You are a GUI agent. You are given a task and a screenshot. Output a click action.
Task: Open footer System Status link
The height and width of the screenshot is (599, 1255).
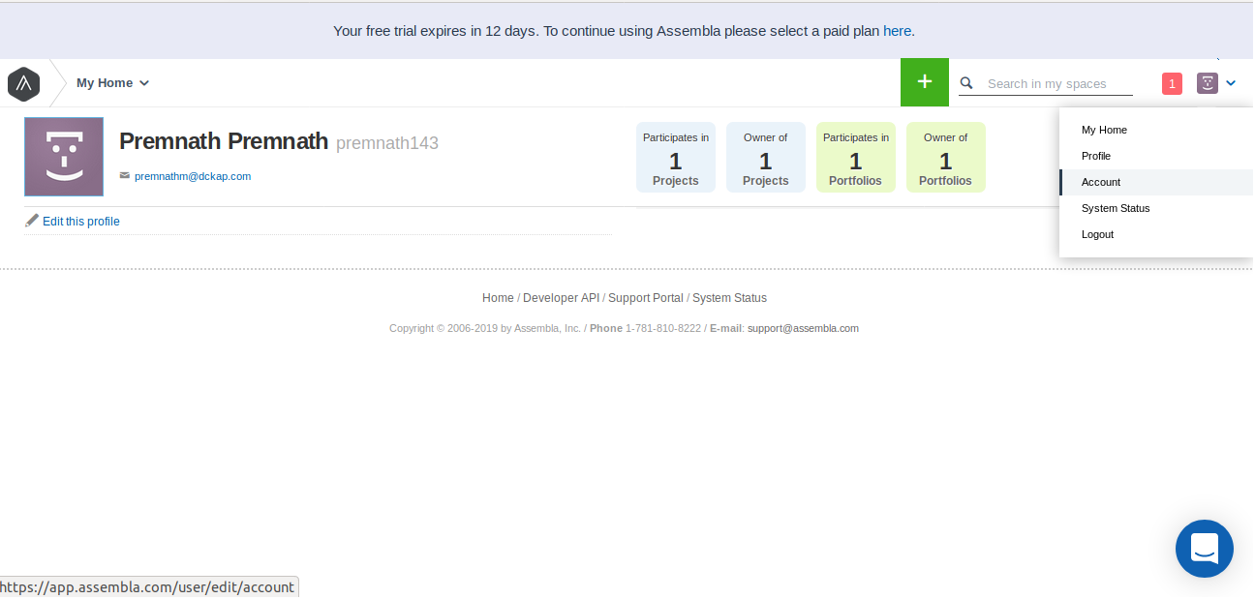[x=729, y=298]
